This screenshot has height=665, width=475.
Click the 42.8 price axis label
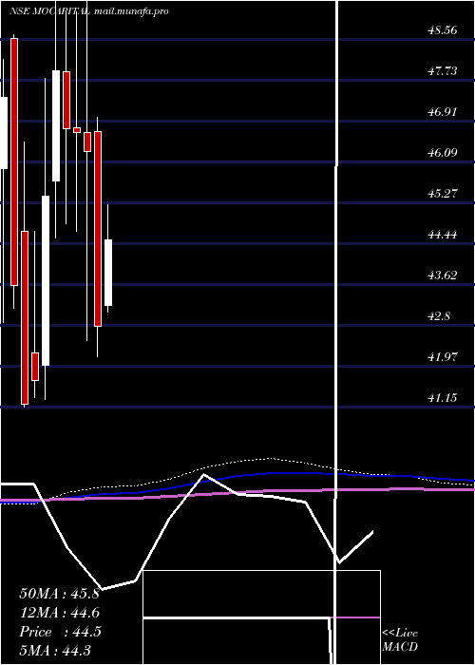439,316
